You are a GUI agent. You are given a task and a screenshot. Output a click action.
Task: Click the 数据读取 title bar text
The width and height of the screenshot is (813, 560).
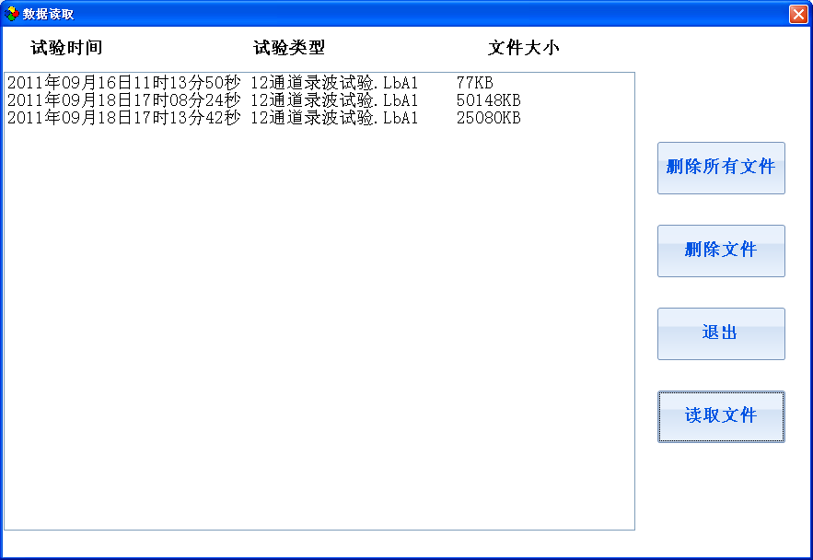click(48, 14)
